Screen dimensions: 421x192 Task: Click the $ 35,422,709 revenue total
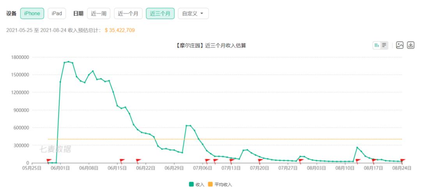coord(120,30)
